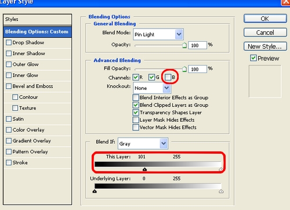
Task: Enable the Satin checkbox
Action: [9, 119]
